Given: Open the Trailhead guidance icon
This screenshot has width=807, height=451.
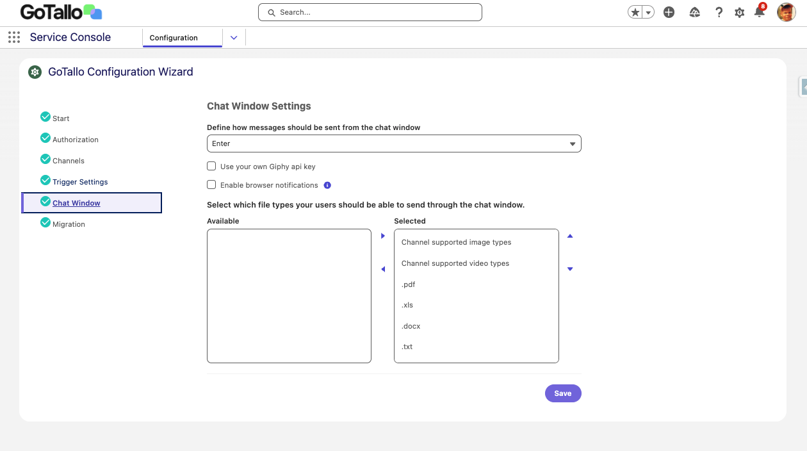Looking at the screenshot, I should (x=694, y=12).
